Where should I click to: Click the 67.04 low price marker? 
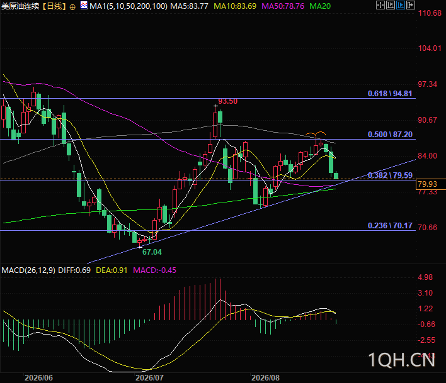[152, 252]
